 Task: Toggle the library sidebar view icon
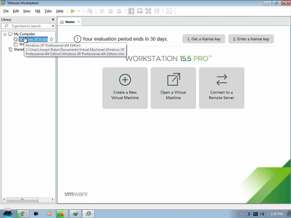pyautogui.click(x=131, y=11)
